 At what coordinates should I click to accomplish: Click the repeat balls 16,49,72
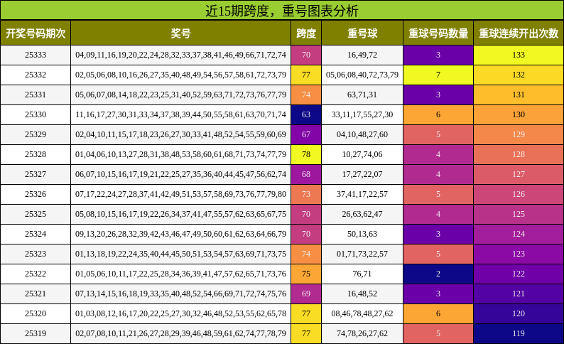pyautogui.click(x=362, y=55)
